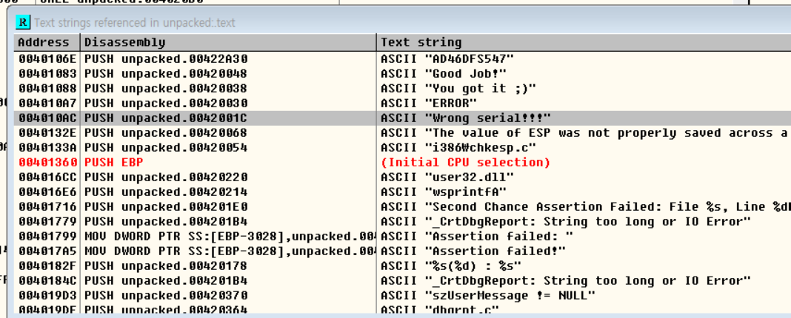Select the row at address 00401779
The image size is (791, 318).
pyautogui.click(x=44, y=222)
